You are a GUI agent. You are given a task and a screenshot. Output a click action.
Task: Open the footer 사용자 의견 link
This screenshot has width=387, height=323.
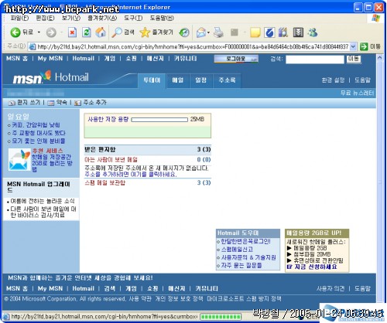[x=330, y=288]
